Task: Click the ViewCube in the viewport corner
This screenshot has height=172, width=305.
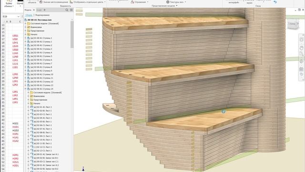Action: [293, 24]
